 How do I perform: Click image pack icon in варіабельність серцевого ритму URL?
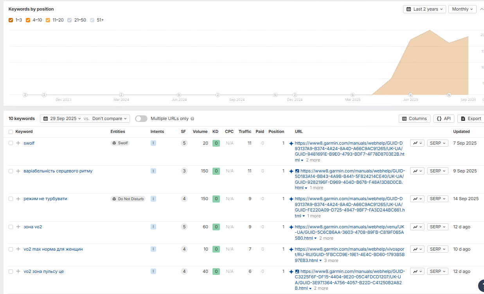297,171
